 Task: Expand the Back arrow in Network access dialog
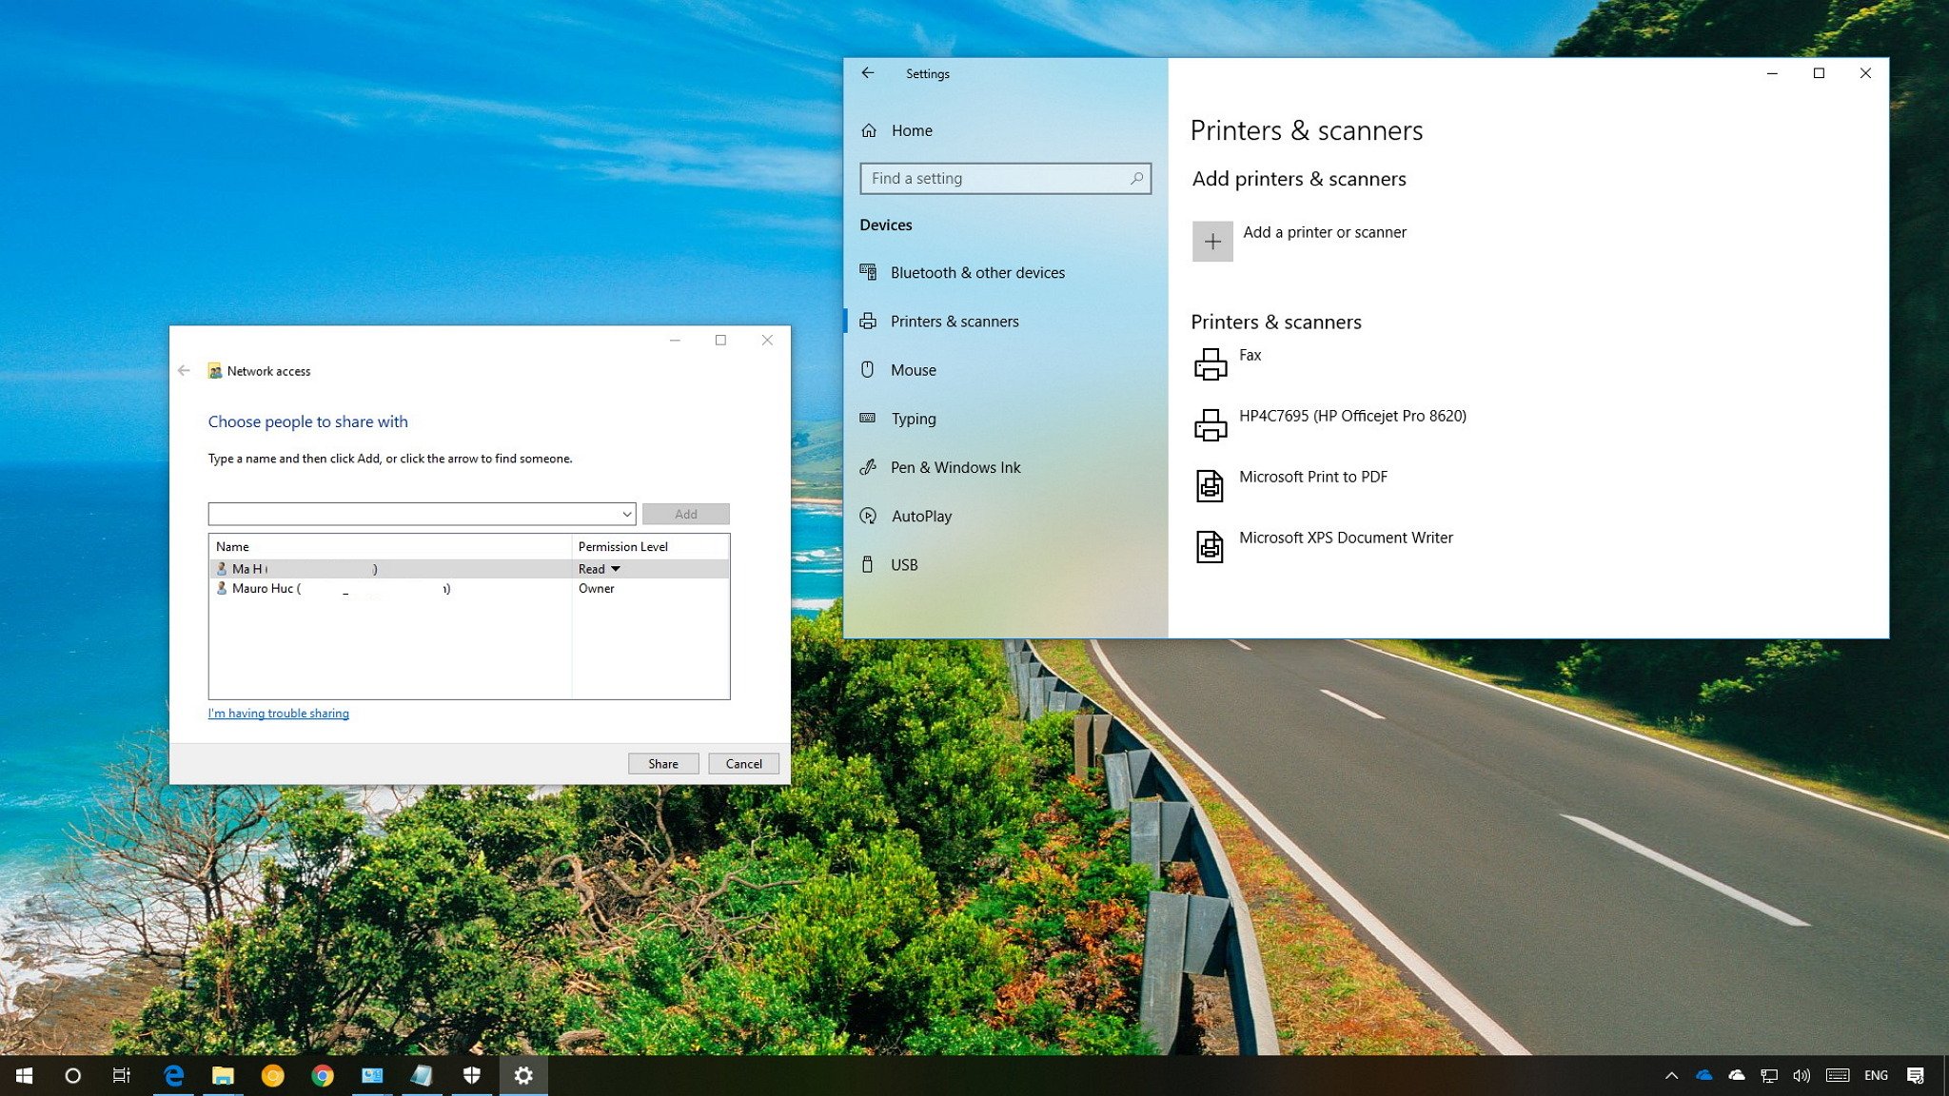(x=184, y=371)
